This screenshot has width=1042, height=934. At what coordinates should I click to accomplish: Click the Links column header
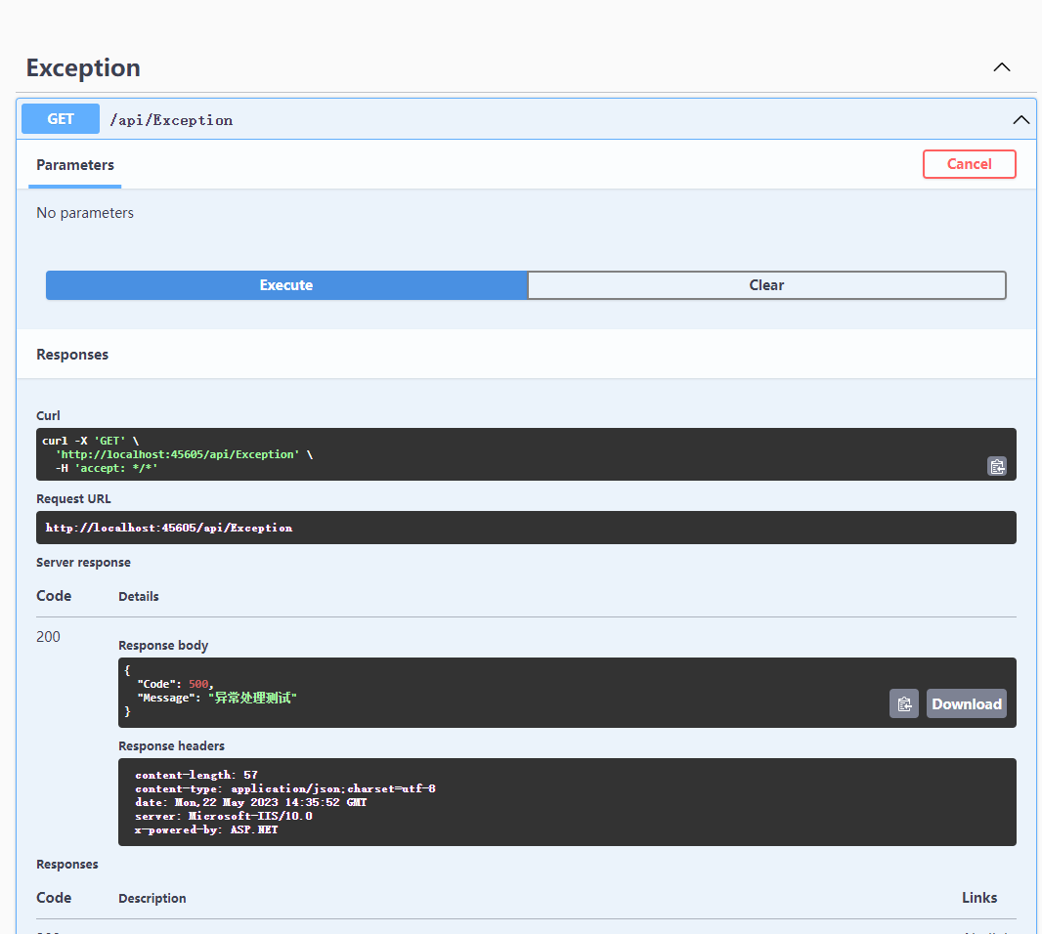978,898
